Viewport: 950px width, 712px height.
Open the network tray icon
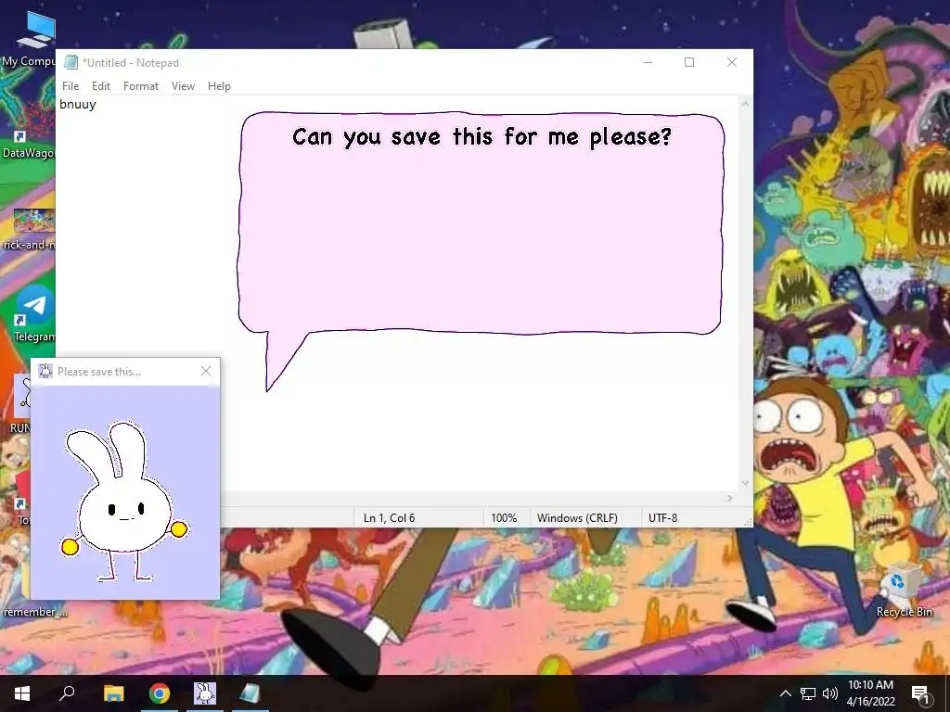coord(808,693)
